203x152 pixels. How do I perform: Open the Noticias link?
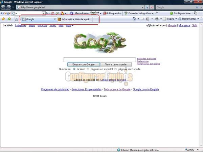click(x=42, y=25)
